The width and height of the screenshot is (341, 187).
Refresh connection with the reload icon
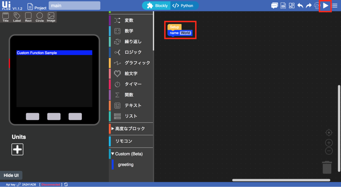tap(66, 185)
